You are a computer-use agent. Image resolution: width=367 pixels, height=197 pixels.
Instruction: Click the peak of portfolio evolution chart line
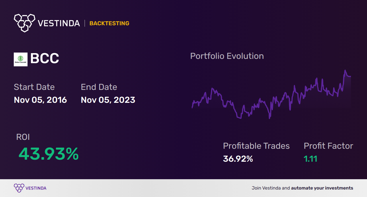(345, 70)
